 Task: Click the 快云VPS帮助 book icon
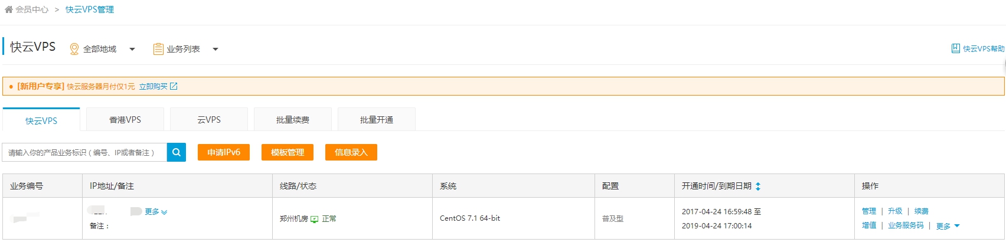pyautogui.click(x=955, y=48)
